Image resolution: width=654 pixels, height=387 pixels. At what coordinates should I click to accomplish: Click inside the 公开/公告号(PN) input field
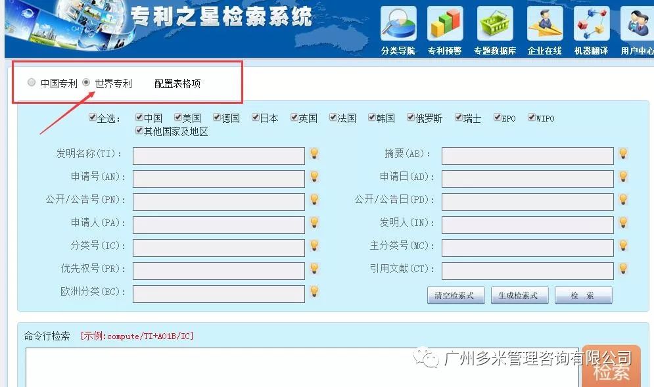pos(219,201)
